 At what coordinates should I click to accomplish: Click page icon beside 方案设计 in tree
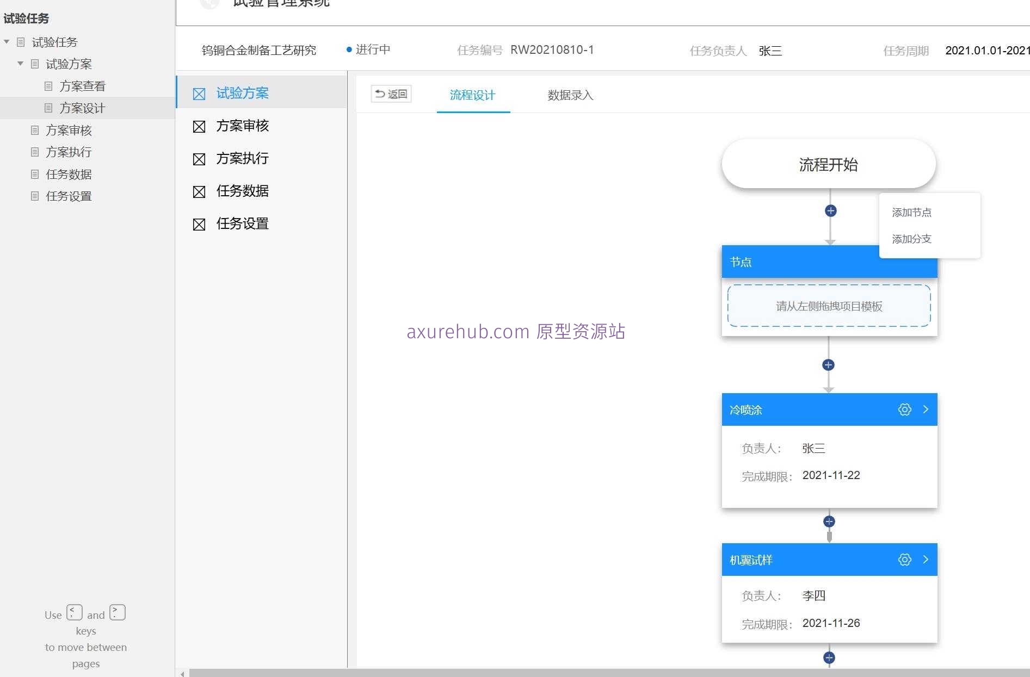(48, 108)
